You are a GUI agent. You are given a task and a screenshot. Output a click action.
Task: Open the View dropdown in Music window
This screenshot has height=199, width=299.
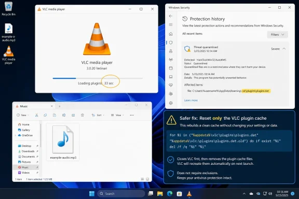click(117, 115)
